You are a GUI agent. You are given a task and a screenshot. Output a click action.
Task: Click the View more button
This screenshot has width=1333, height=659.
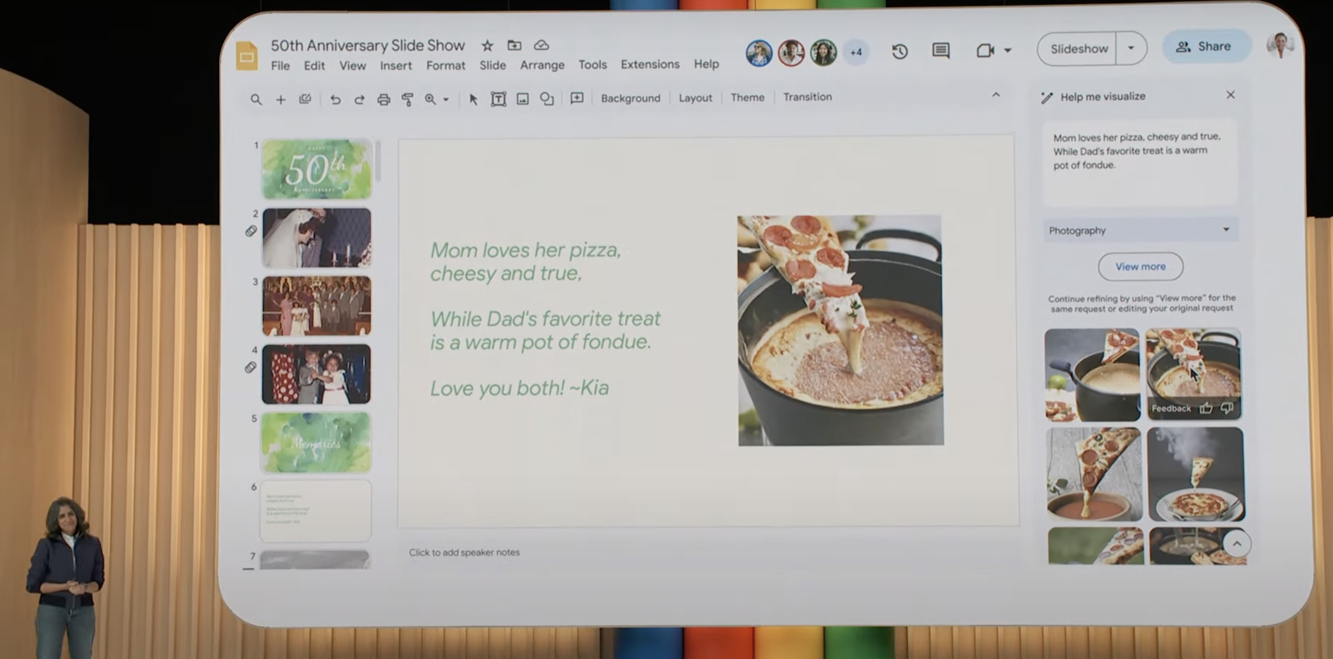1140,266
